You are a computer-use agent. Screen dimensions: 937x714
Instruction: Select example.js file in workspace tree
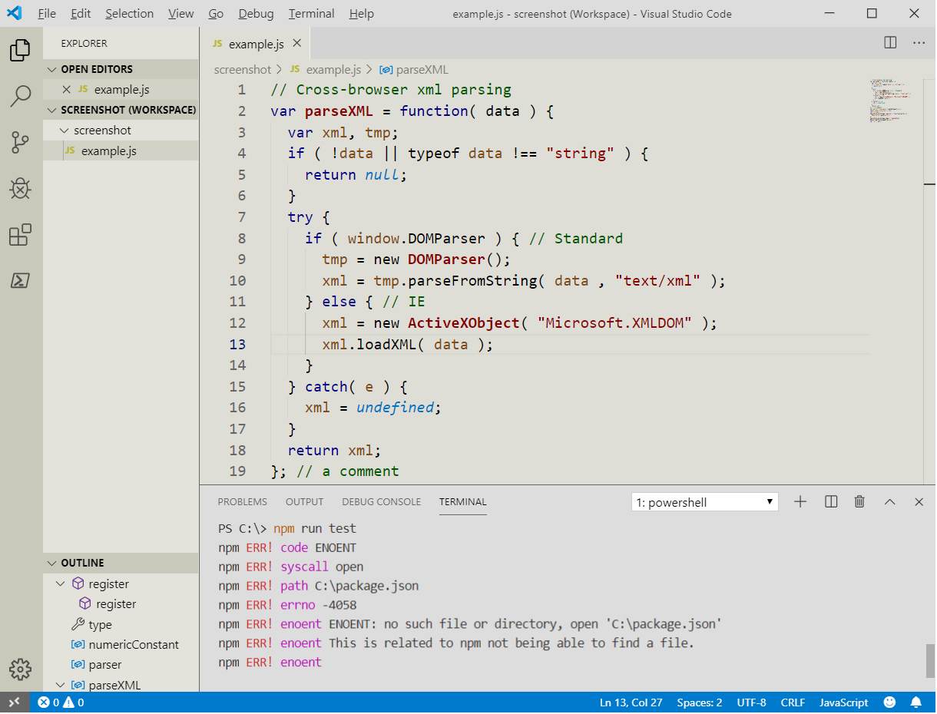coord(121,151)
